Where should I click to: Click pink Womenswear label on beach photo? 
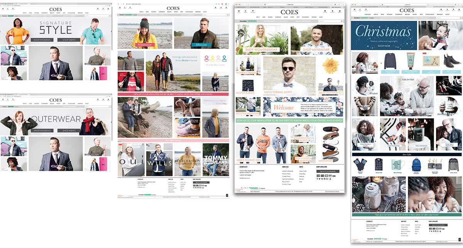(x=145, y=45)
